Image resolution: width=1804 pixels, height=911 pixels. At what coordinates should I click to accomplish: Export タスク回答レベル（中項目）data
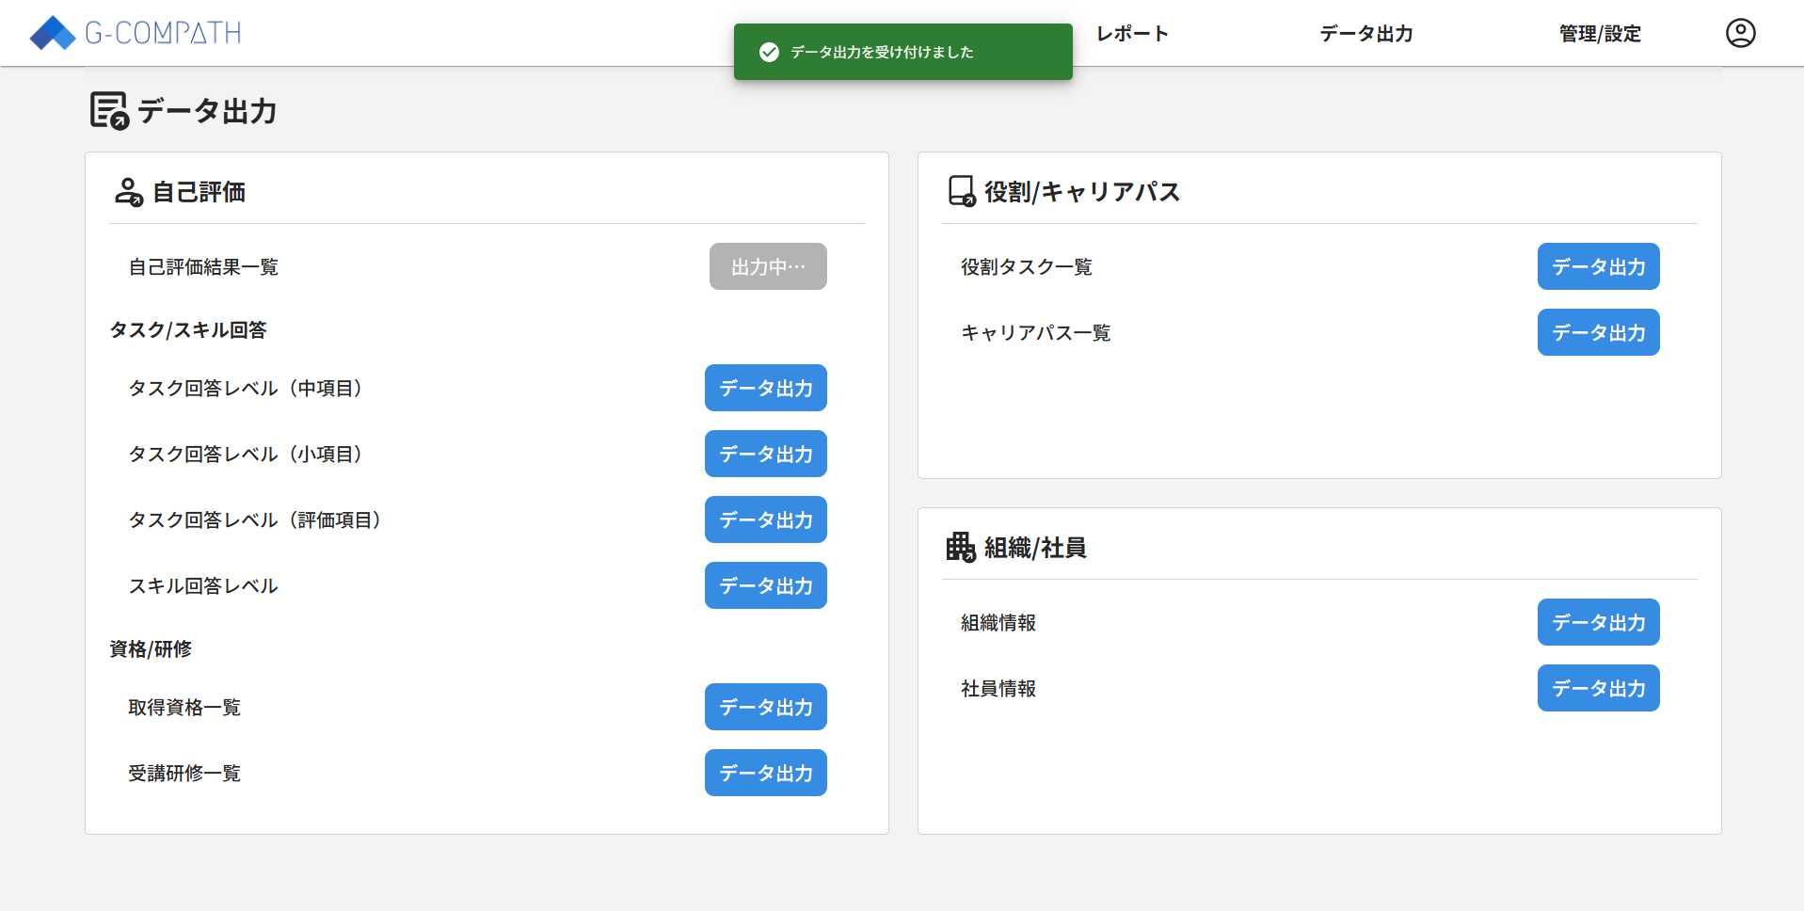(765, 388)
